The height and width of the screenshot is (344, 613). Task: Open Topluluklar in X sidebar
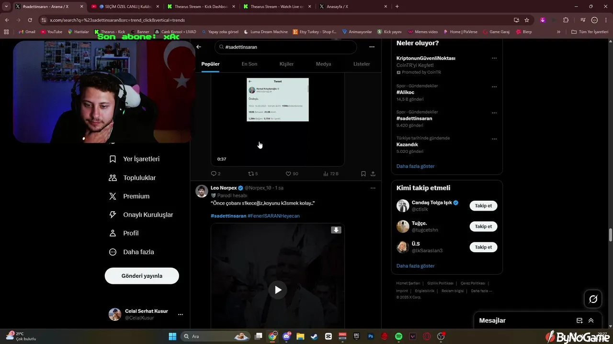point(133,178)
